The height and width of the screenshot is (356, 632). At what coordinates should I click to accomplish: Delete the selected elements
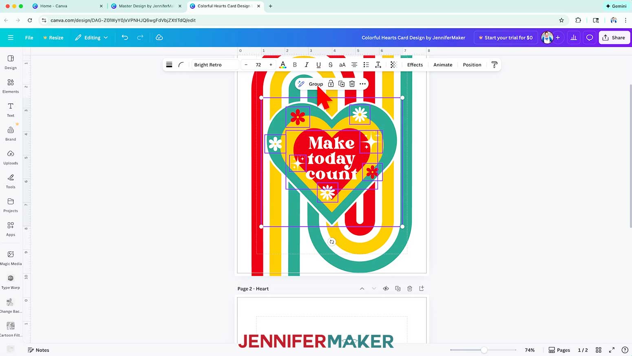point(352,84)
